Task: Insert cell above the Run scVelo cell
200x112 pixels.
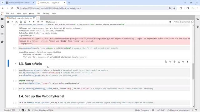Action: (179, 62)
